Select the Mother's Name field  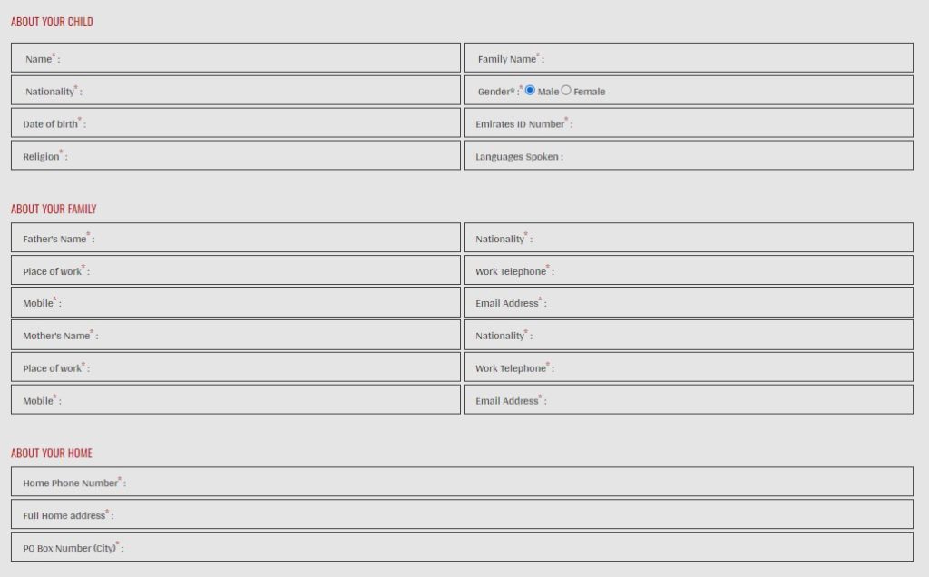[x=272, y=335]
